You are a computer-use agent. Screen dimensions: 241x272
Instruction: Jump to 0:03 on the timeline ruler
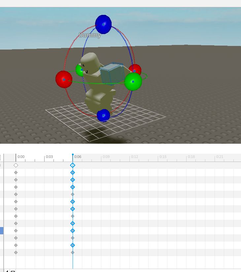pyautogui.click(x=50, y=157)
